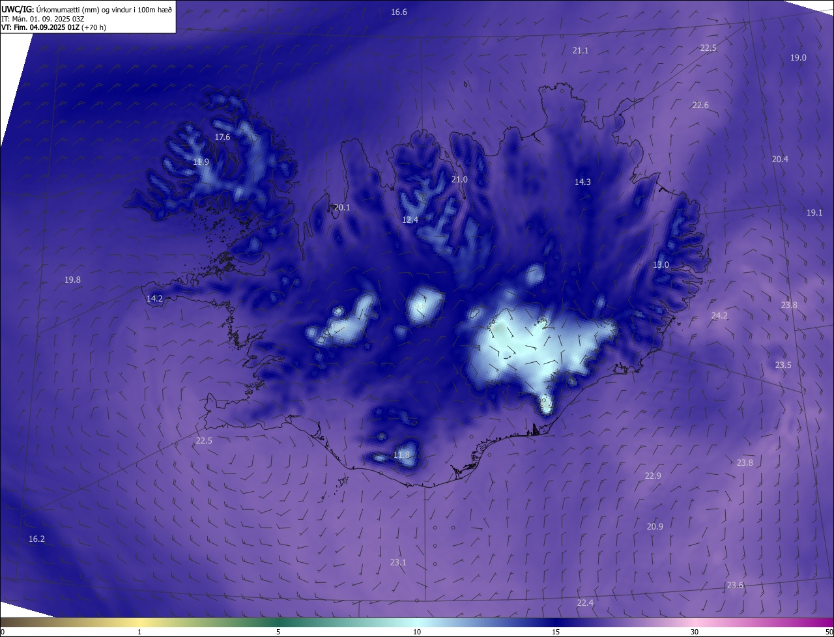Click the '0' tick on the colour scale

click(2, 632)
